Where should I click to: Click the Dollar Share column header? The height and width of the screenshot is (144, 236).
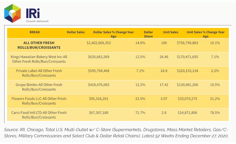tap(148, 34)
